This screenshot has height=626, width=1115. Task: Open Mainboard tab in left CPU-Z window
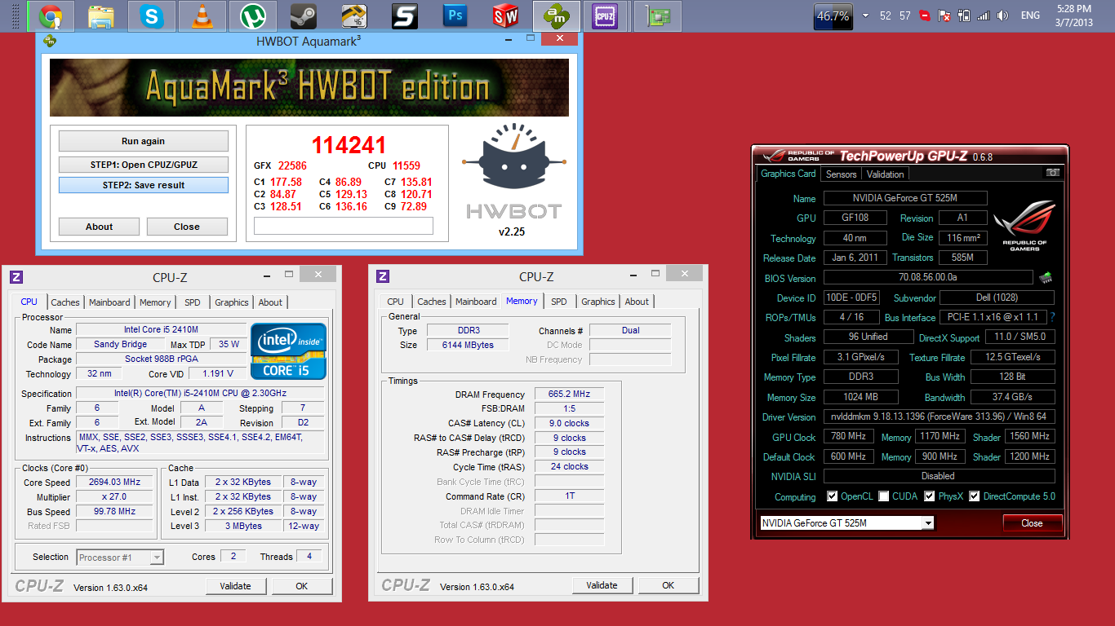tap(109, 302)
